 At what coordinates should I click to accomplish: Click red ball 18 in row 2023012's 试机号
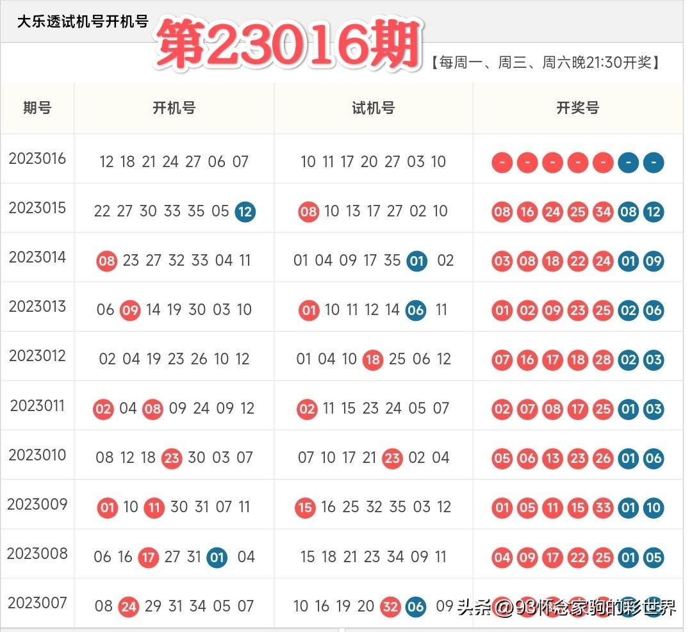372,360
